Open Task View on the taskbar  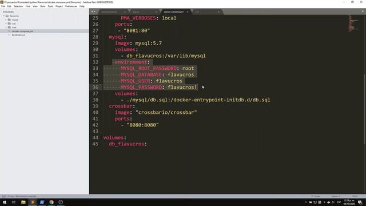pyautogui.click(x=14, y=202)
